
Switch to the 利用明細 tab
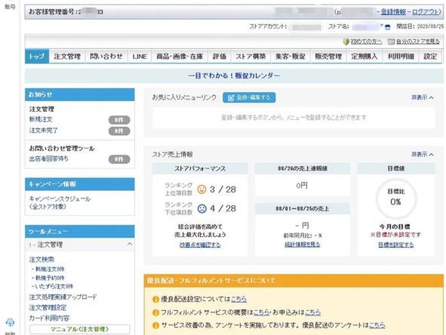pos(401,56)
